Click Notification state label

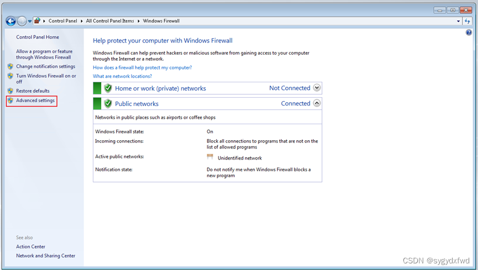[114, 170]
